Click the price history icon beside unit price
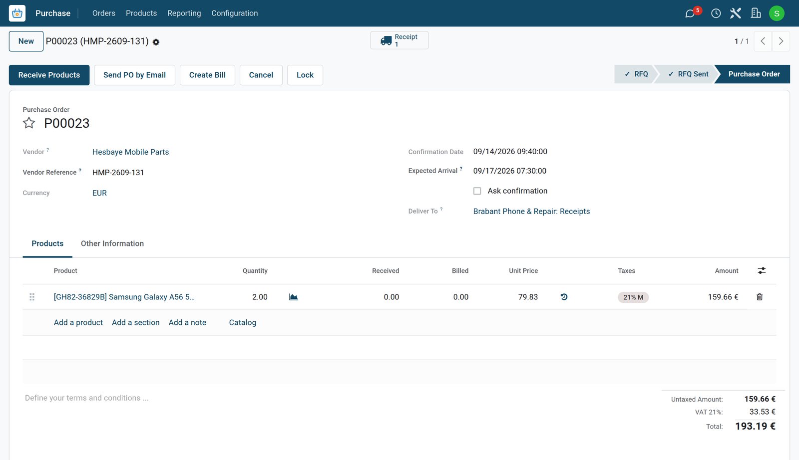Viewport: 799px width, 460px height. click(x=564, y=297)
